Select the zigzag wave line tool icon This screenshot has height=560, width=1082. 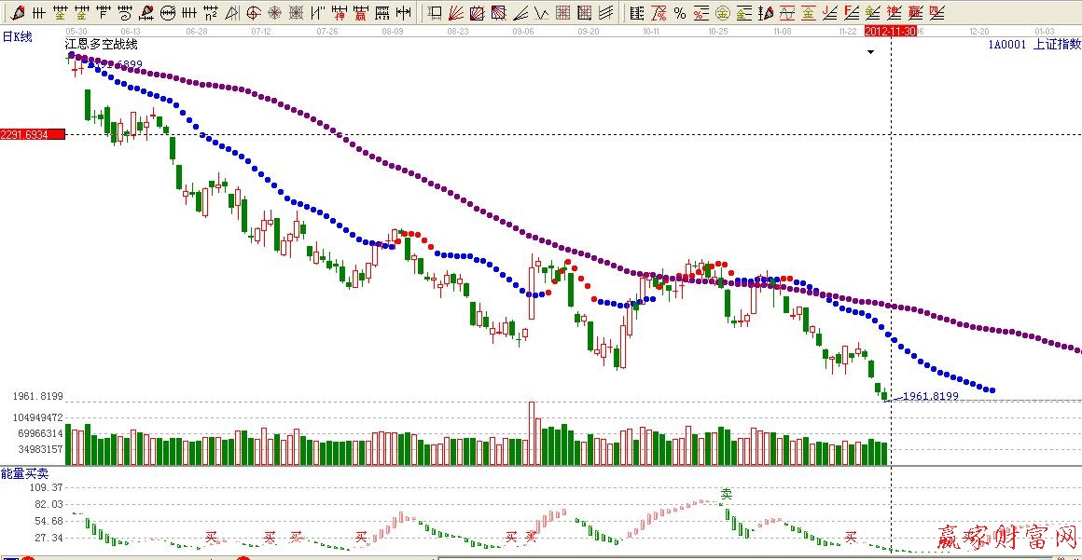click(541, 13)
